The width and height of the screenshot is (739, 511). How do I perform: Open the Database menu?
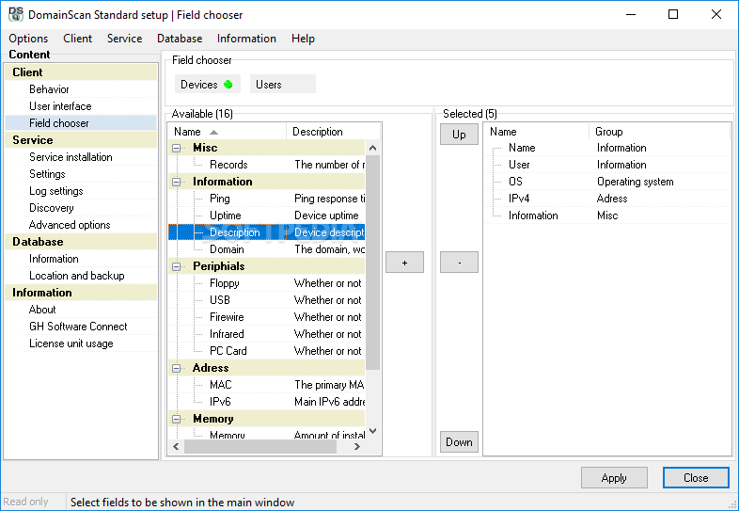(180, 39)
